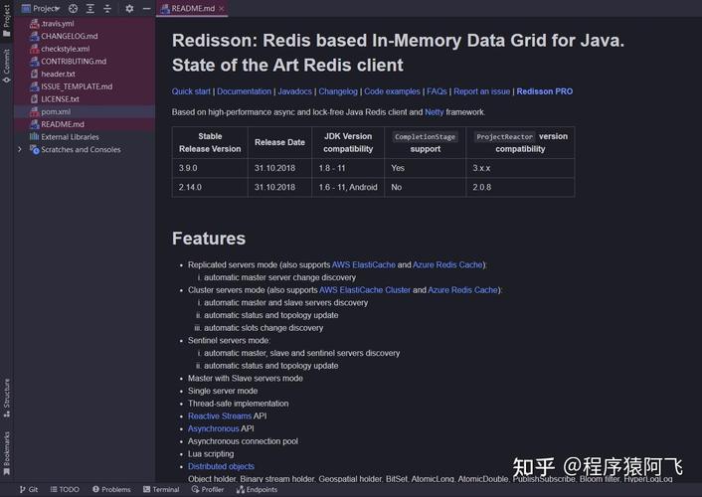Click the External Libraries icon

(34, 136)
